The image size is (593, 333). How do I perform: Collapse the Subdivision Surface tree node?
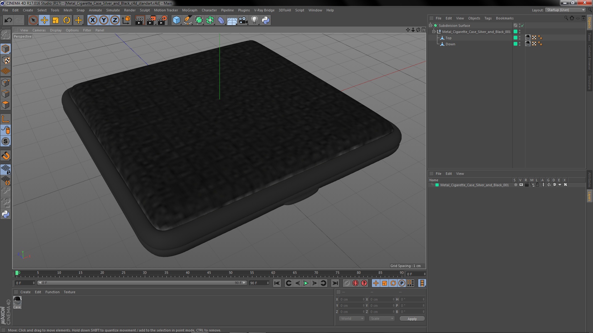[x=430, y=26]
